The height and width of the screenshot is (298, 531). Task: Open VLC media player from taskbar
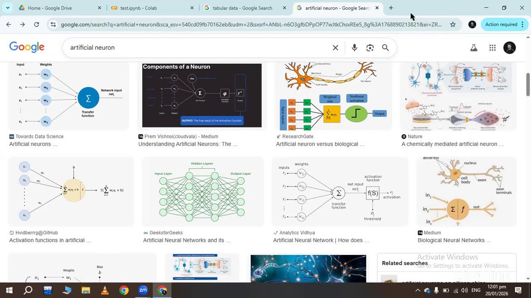click(105, 290)
